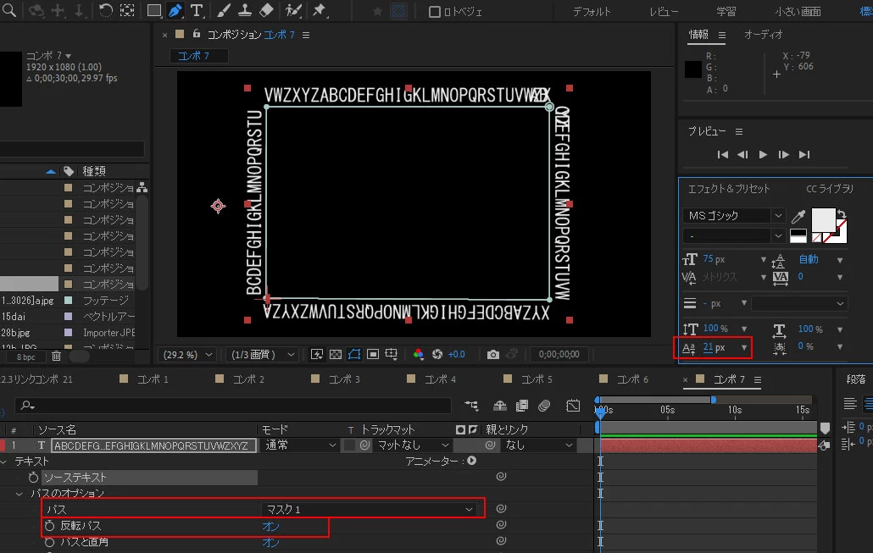Viewport: 873px width, 553px height.
Task: Toggle the transparency grid
Action: pos(336,354)
